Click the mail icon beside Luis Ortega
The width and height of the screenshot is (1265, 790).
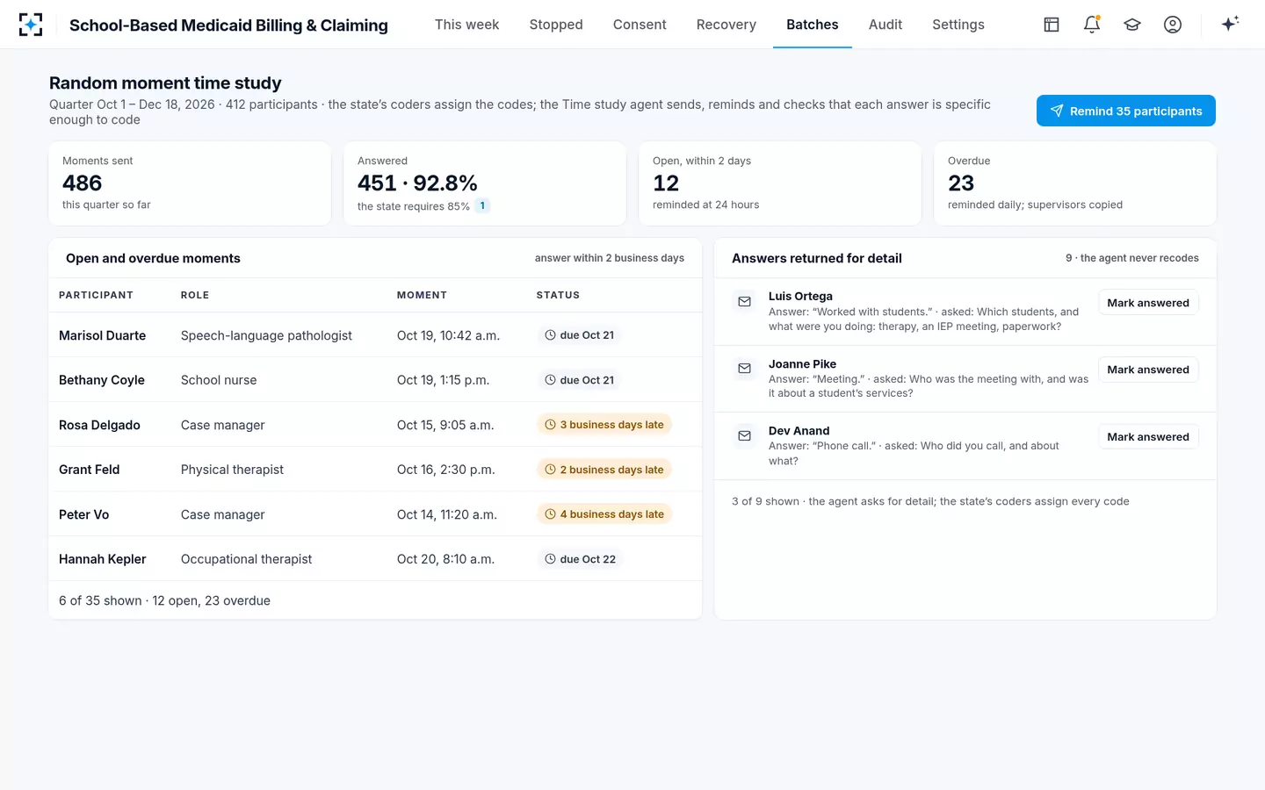pos(744,302)
